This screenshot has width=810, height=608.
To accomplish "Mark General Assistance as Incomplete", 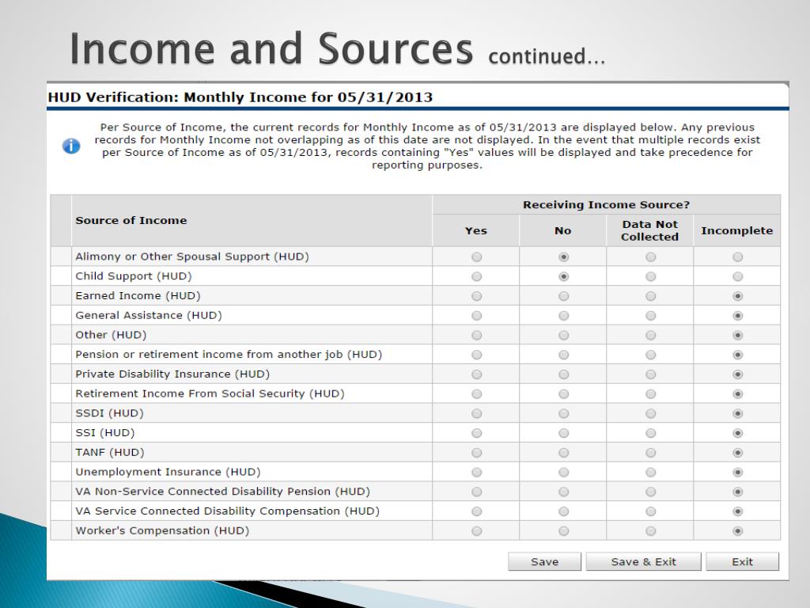I will point(738,316).
